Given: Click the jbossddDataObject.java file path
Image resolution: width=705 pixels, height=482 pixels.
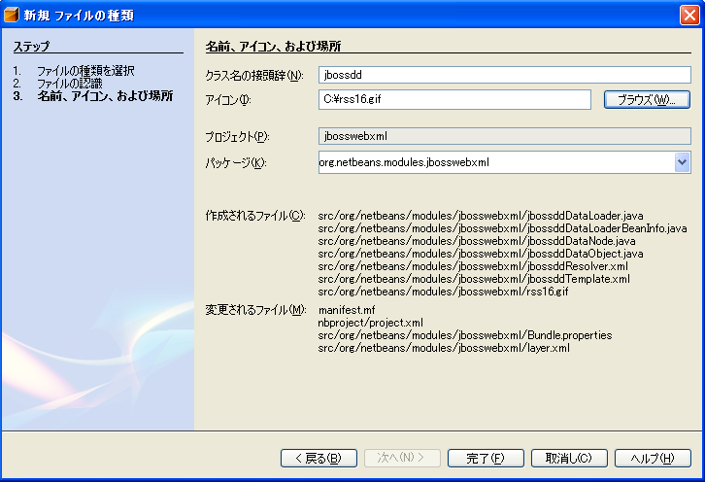Looking at the screenshot, I should coord(481,254).
